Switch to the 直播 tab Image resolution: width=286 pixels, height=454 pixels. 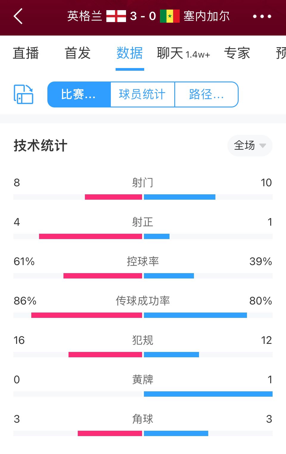tap(26, 53)
